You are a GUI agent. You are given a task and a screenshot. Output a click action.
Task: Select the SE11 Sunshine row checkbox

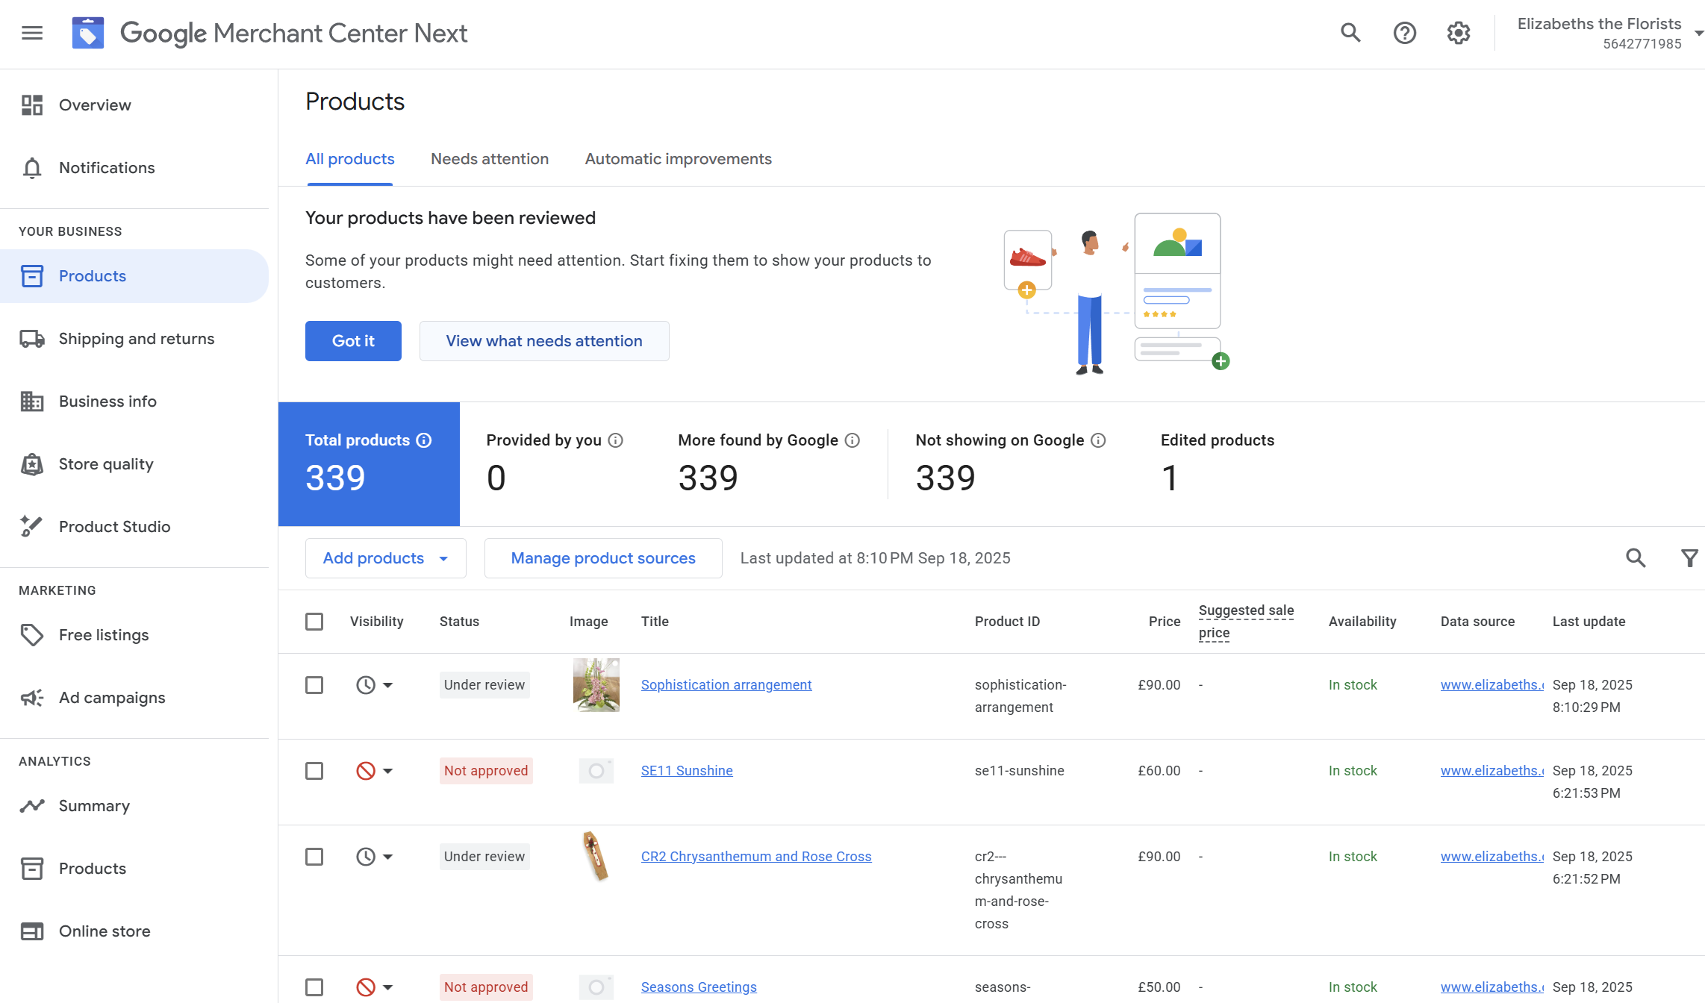[x=314, y=771]
